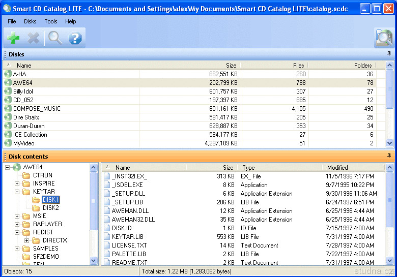Click the CD icon next to Billy Idol
This screenshot has width=397, height=277.
tap(8, 91)
